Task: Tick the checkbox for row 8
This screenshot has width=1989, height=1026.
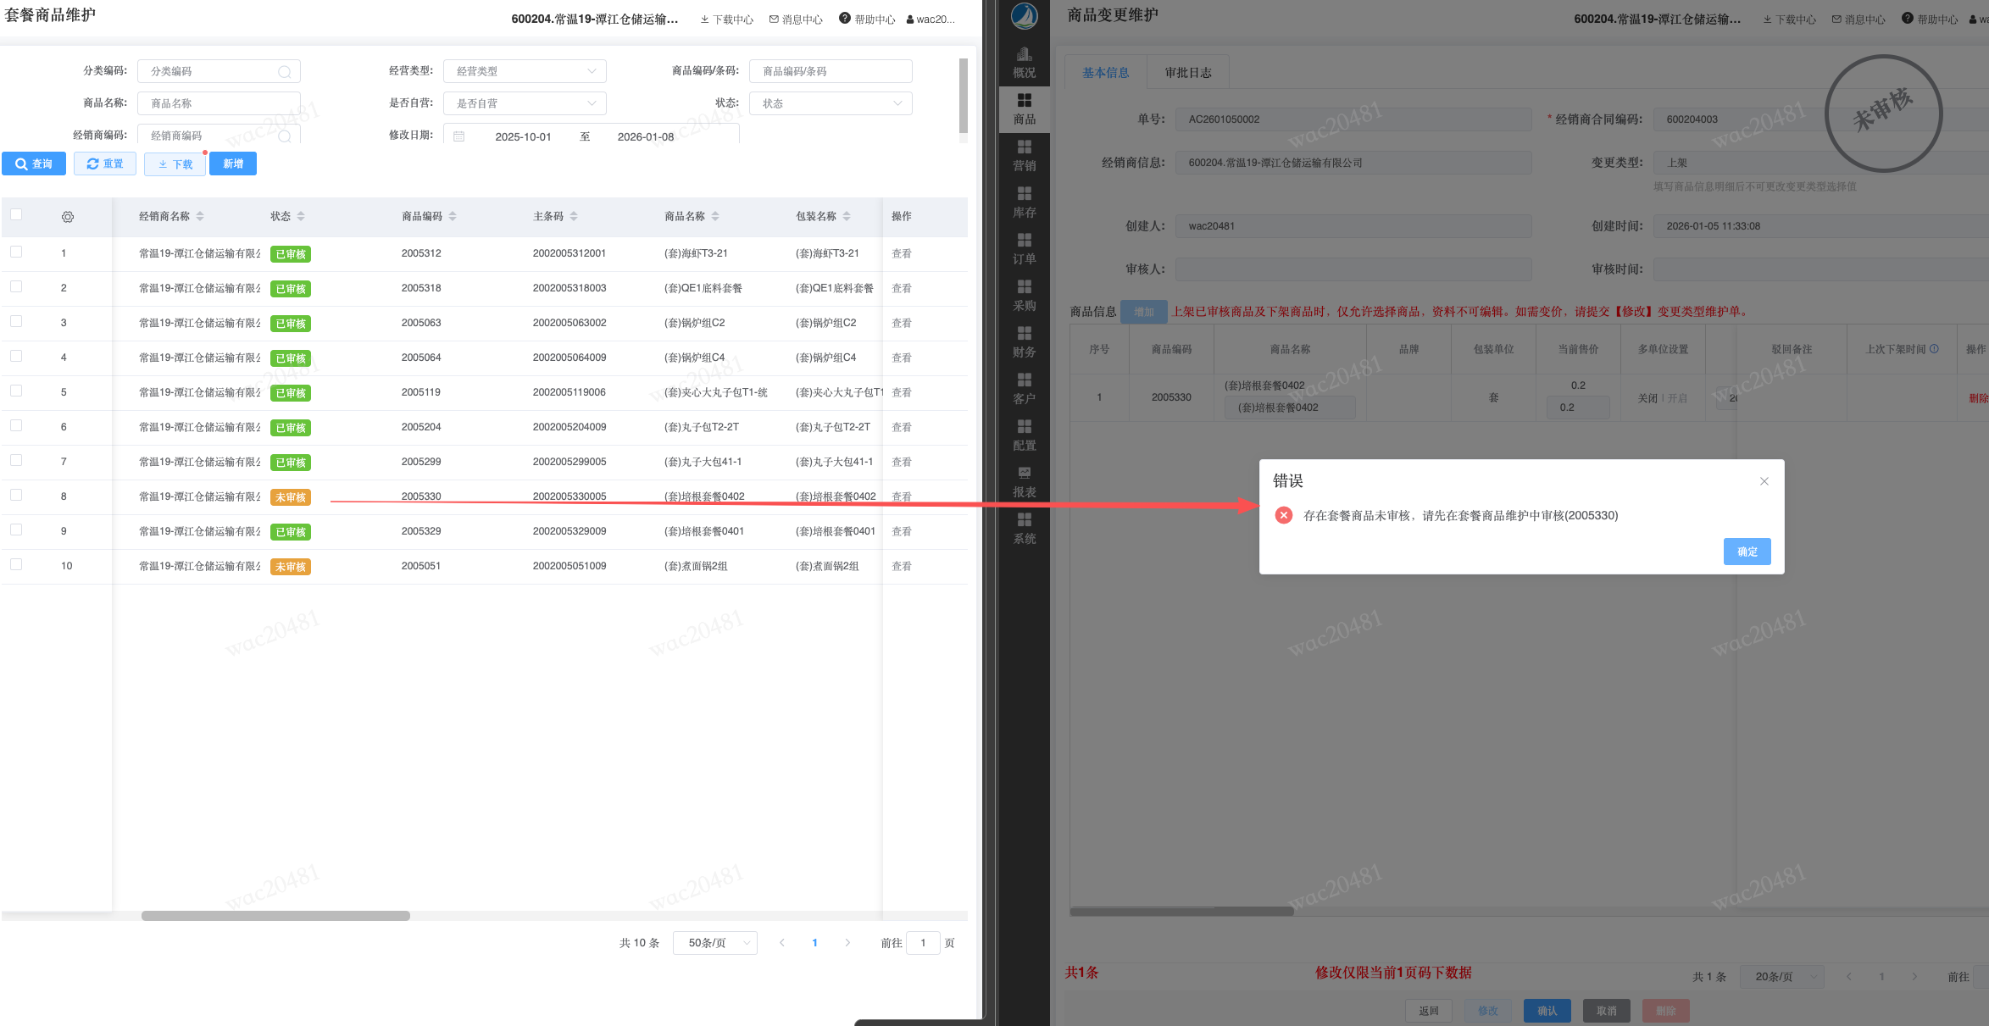Action: click(16, 495)
